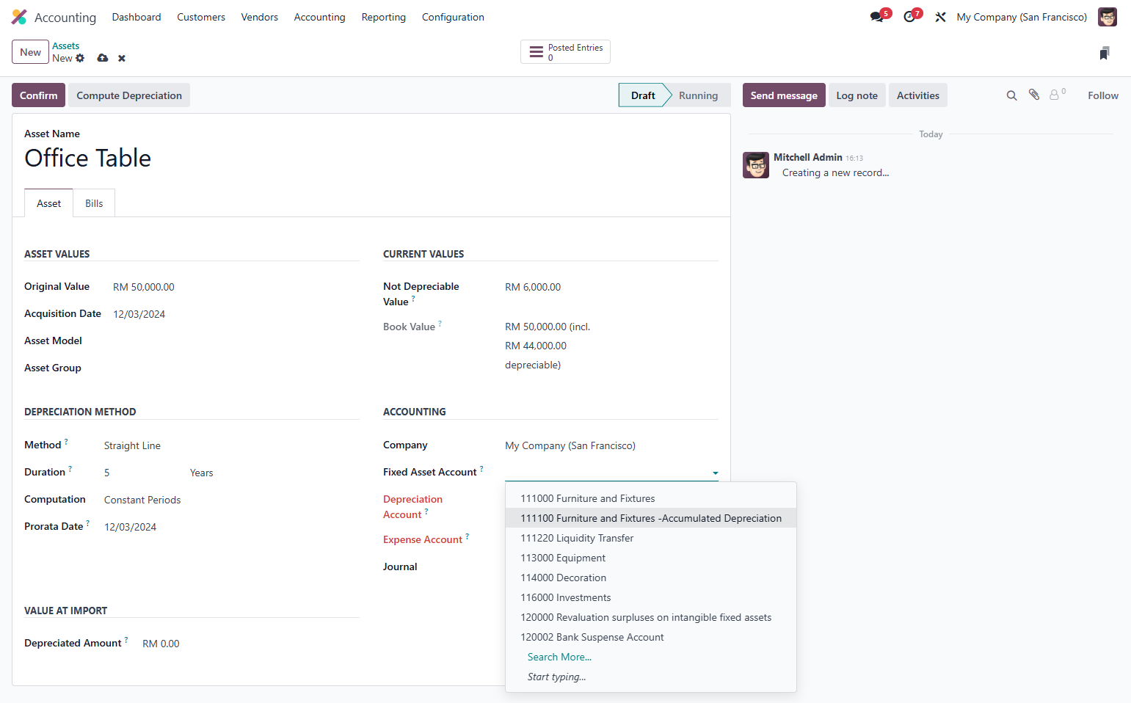Open the Vendors menu
1131x703 pixels.
coord(260,17)
